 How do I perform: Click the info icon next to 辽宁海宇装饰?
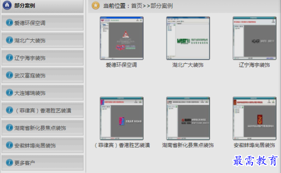[9, 58]
